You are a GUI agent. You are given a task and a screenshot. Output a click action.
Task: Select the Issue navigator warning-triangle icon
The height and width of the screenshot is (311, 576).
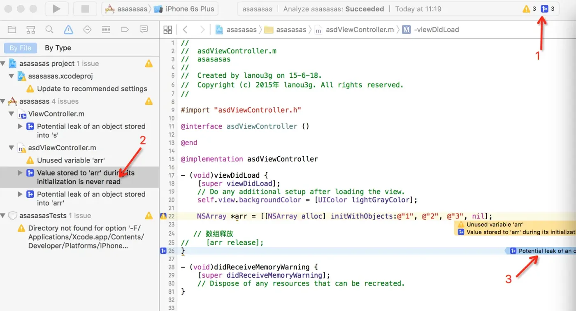point(68,30)
